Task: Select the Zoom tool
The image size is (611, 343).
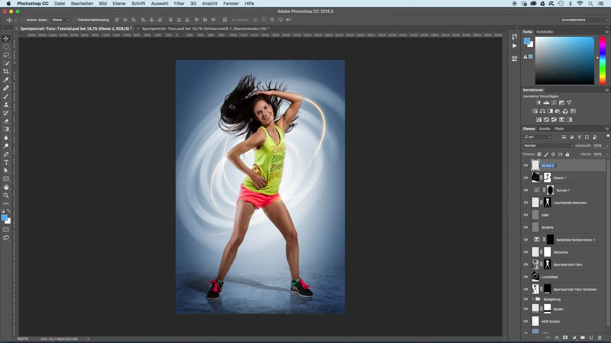Action: [x=6, y=195]
